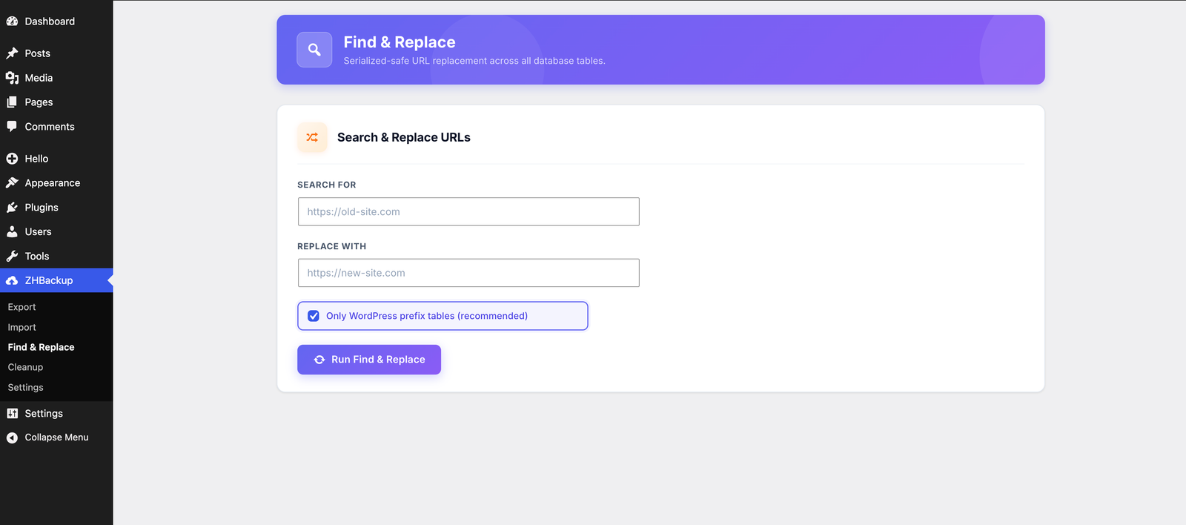
Task: Click the Dashboard gauge icon
Action: pos(12,22)
